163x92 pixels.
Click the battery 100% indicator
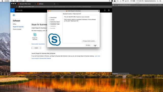133,1
